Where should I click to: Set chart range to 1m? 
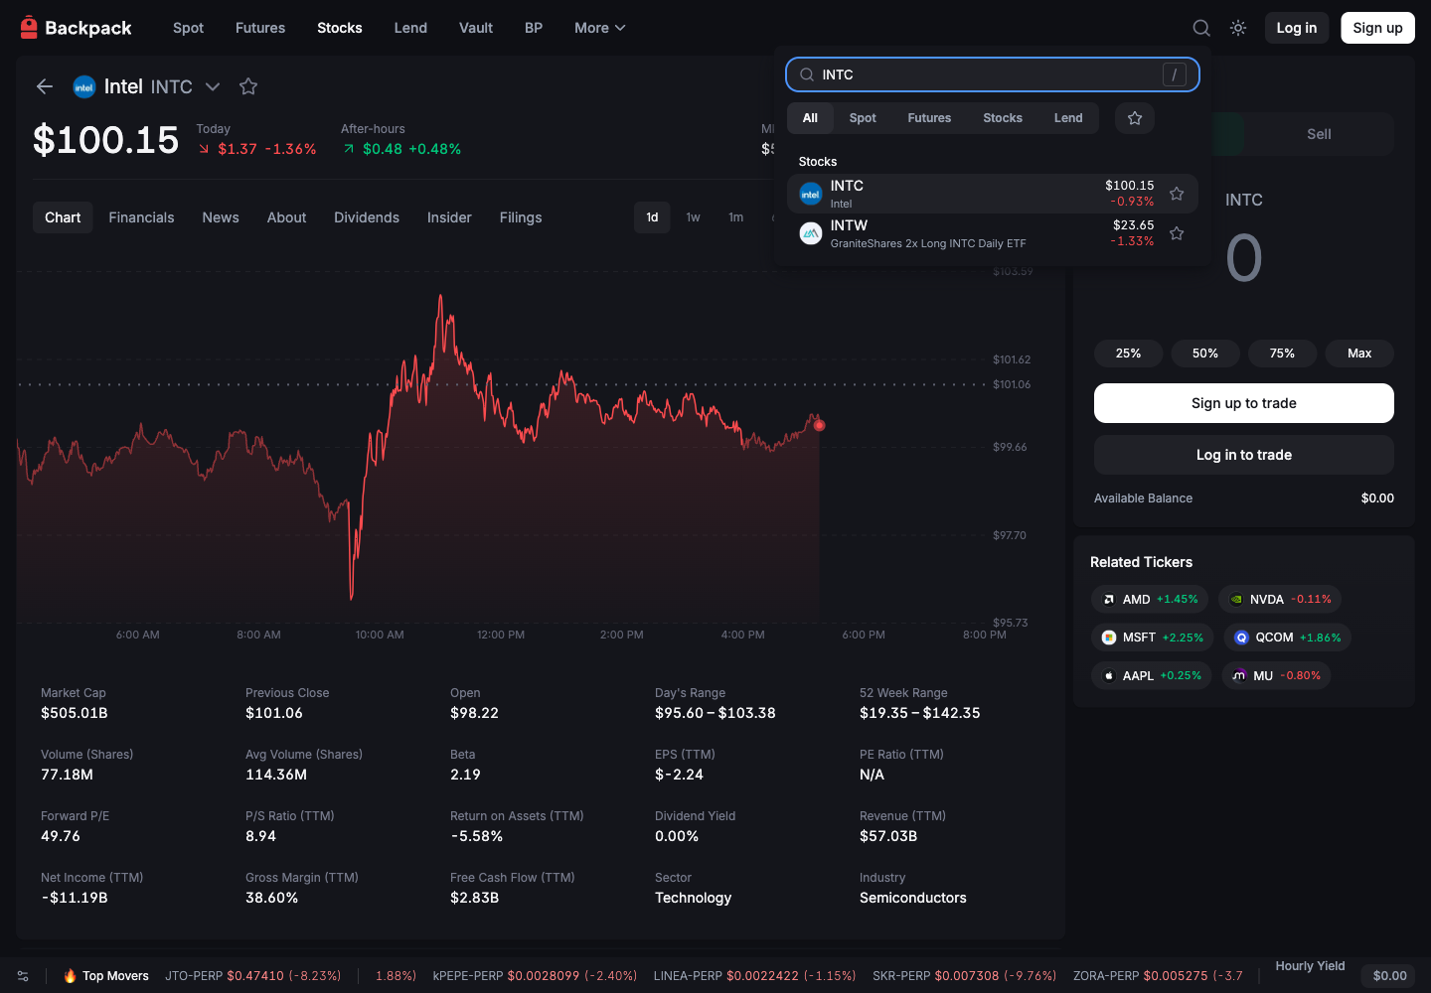[x=736, y=217]
